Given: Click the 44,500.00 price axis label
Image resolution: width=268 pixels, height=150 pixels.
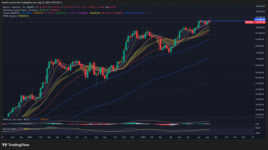Looking at the screenshot, I should (260, 94).
